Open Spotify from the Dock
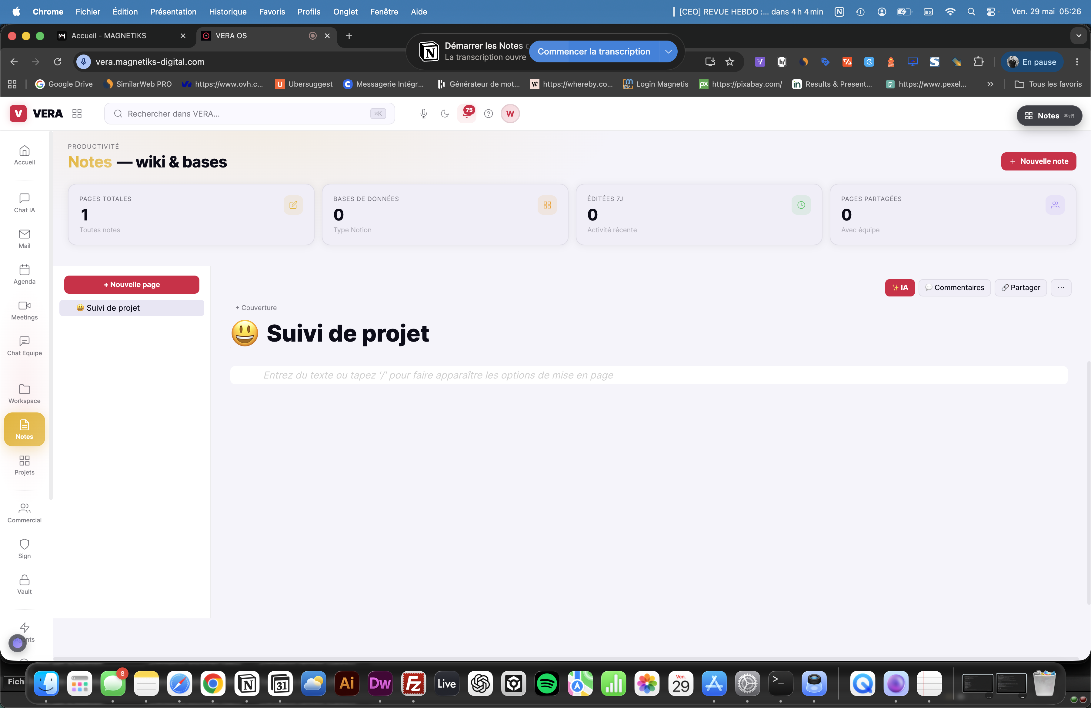The image size is (1091, 708). [x=547, y=684]
